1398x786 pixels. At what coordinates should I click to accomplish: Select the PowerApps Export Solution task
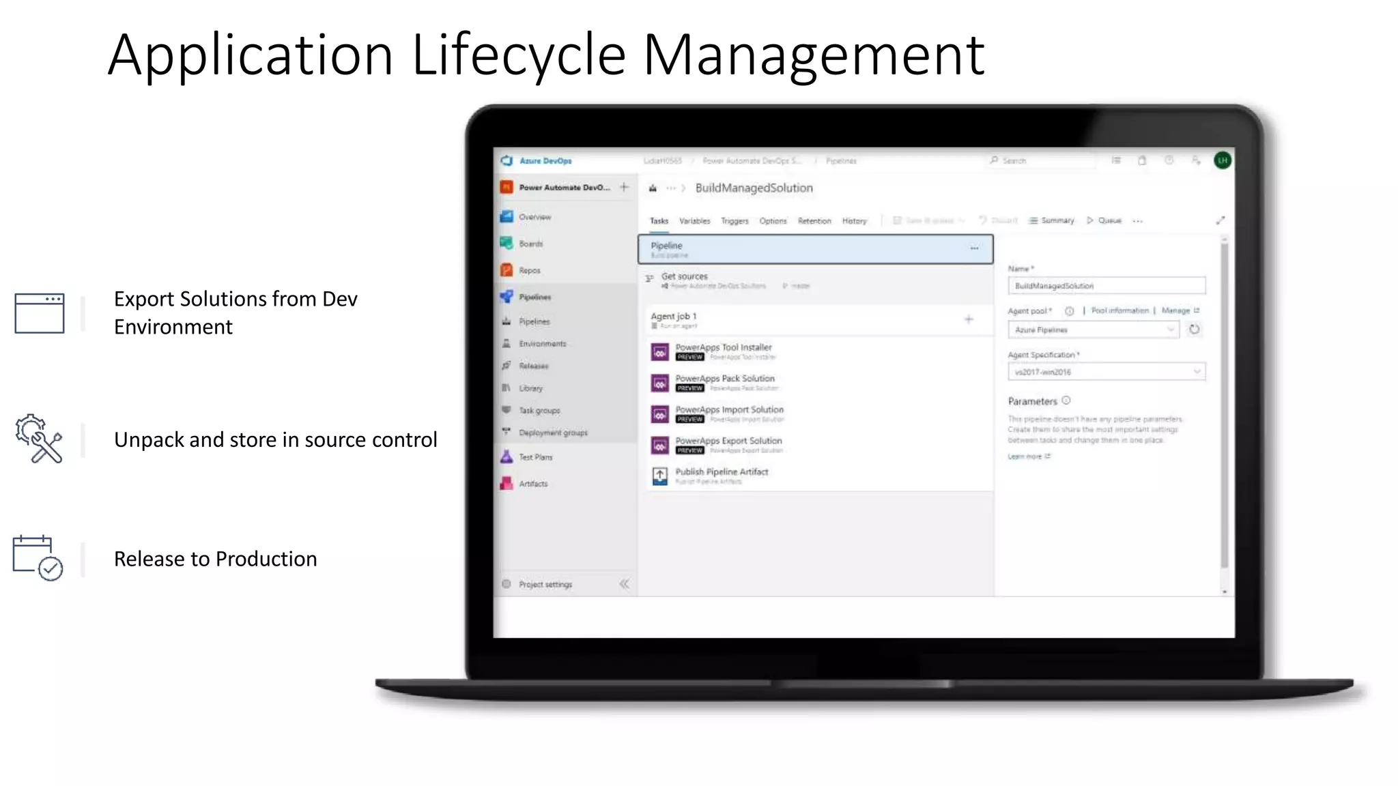(x=819, y=446)
